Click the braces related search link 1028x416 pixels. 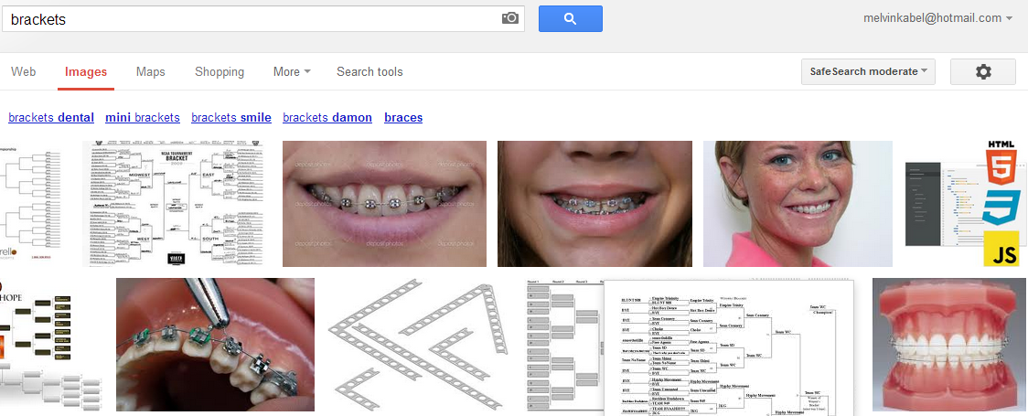click(x=403, y=118)
